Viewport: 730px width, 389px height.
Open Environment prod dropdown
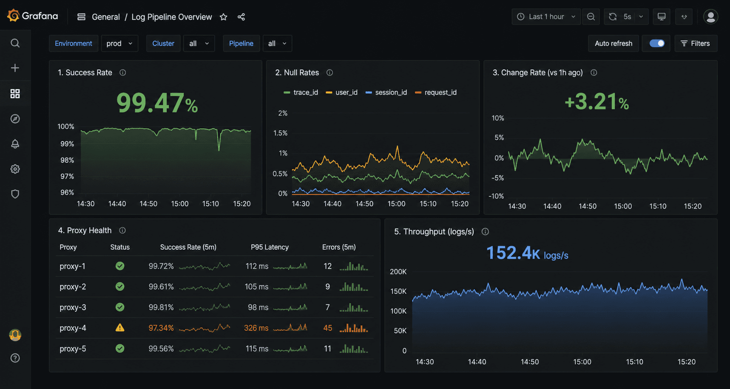[119, 43]
